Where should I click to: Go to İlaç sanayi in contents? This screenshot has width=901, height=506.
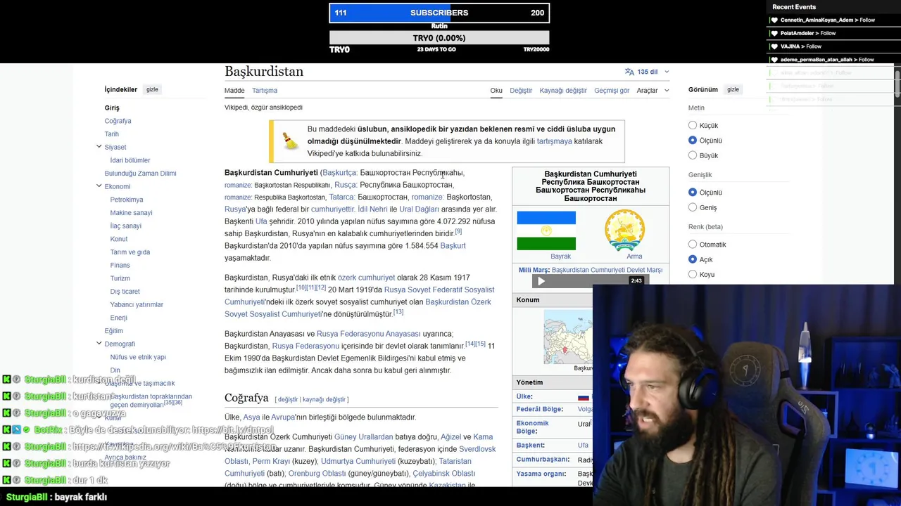[126, 226]
